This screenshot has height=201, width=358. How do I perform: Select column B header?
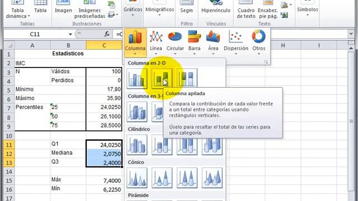tap(68, 45)
